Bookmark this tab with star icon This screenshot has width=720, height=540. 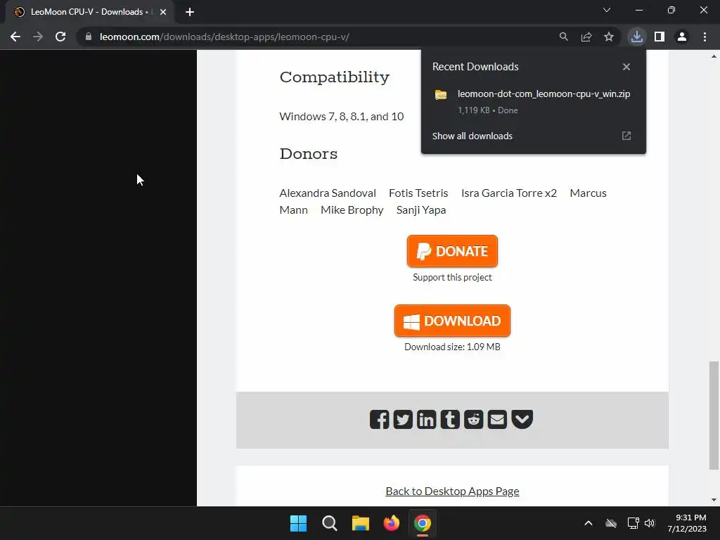608,37
